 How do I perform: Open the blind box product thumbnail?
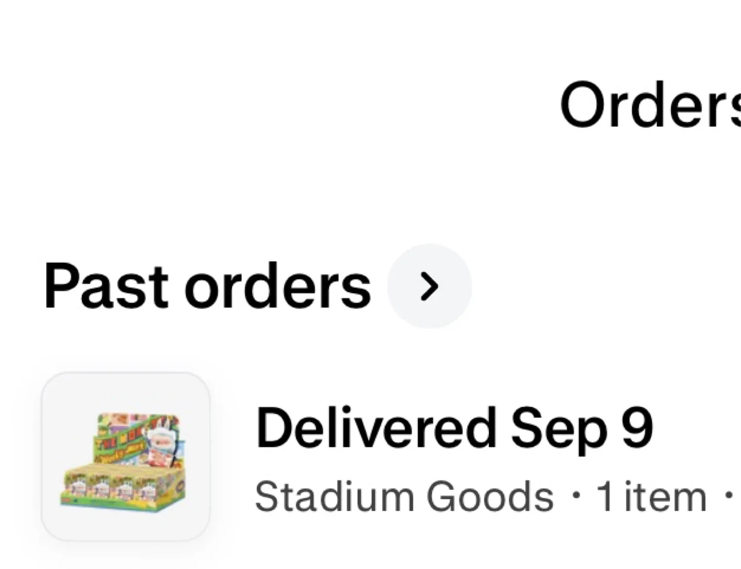coord(126,456)
